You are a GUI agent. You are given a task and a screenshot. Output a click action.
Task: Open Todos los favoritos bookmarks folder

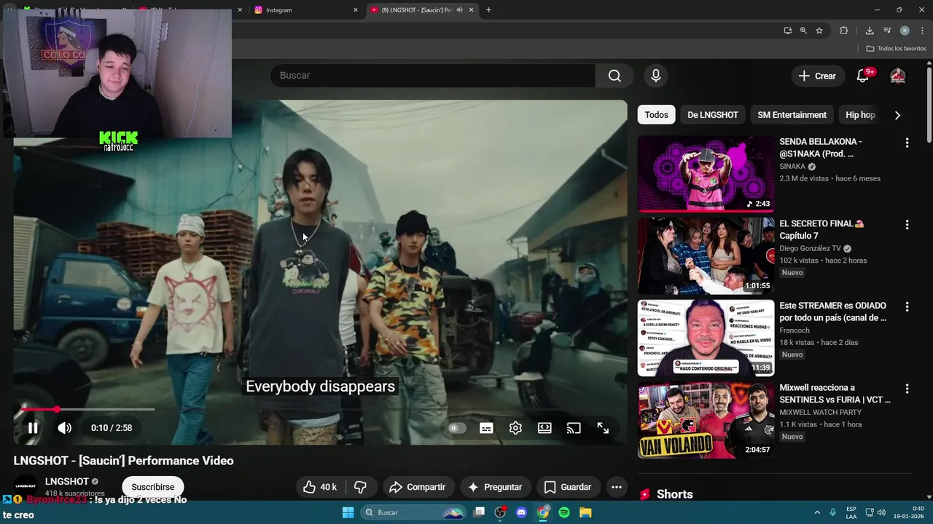pyautogui.click(x=896, y=49)
